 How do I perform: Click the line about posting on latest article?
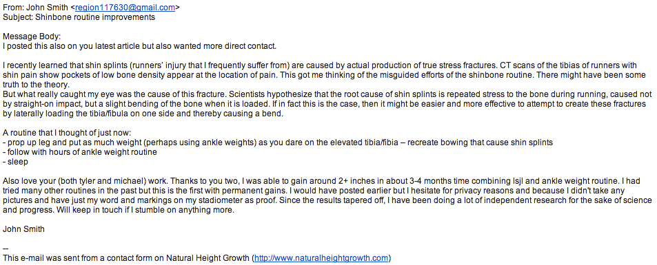click(139, 46)
